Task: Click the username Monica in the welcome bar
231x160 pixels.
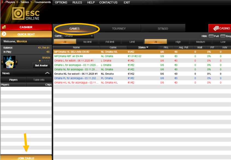Action: click(22, 41)
